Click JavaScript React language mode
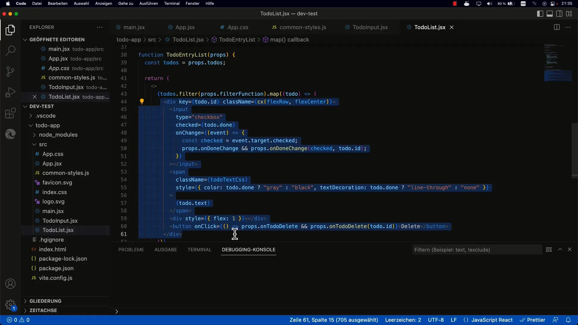The image size is (578, 325). point(492,320)
